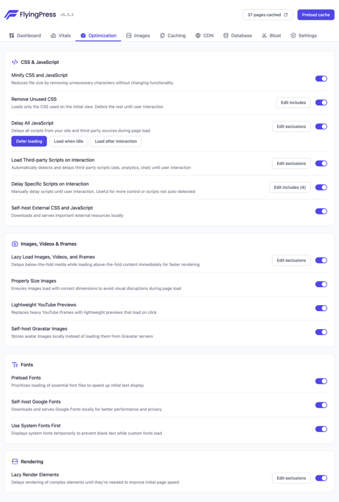Click the Dashboard grid icon
Screen dimensions: 339x502
pos(12,36)
